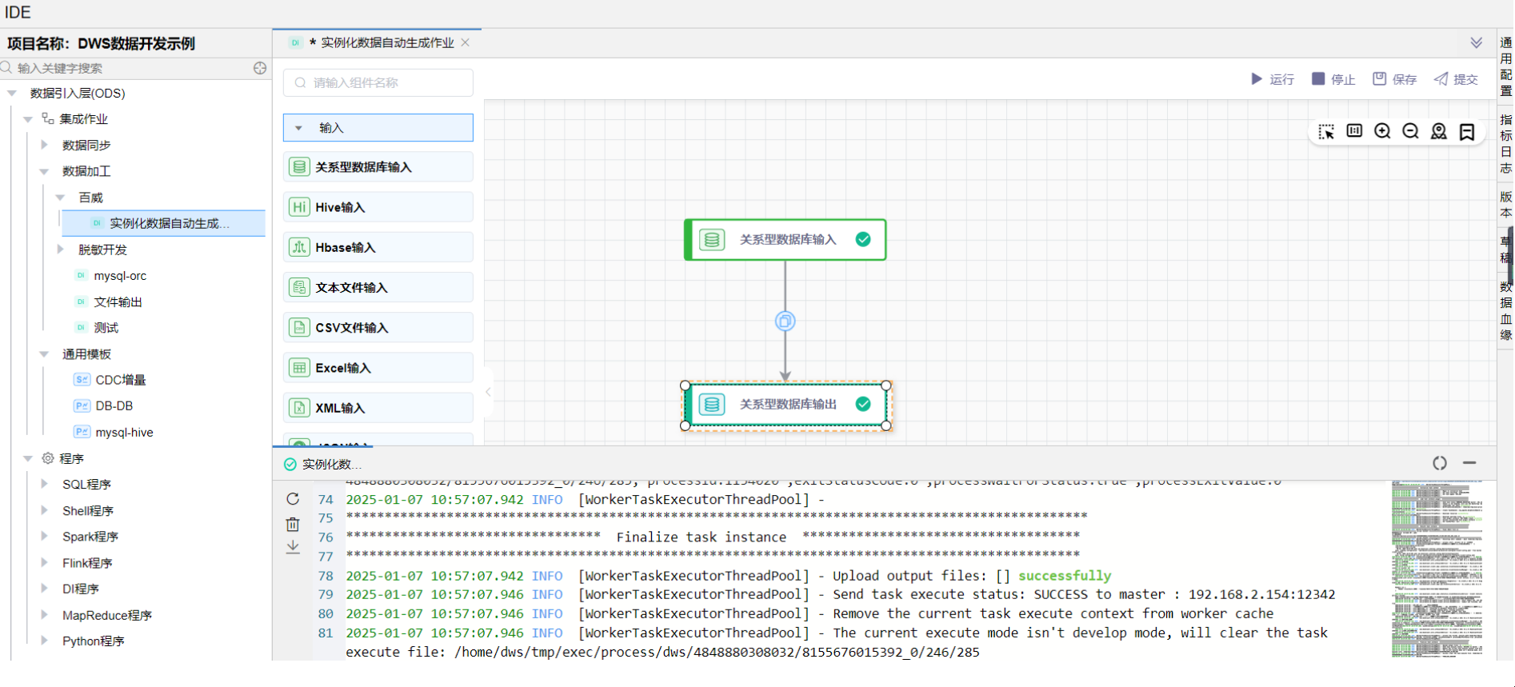The image size is (1515, 687).
Task: Click the log minimap on the right
Action: pyautogui.click(x=1437, y=568)
